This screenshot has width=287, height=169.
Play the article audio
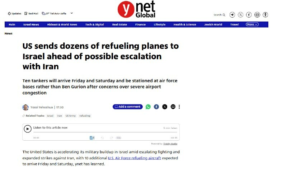coord(28,129)
